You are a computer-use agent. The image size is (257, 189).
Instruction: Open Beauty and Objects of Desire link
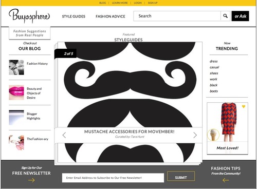(34, 93)
